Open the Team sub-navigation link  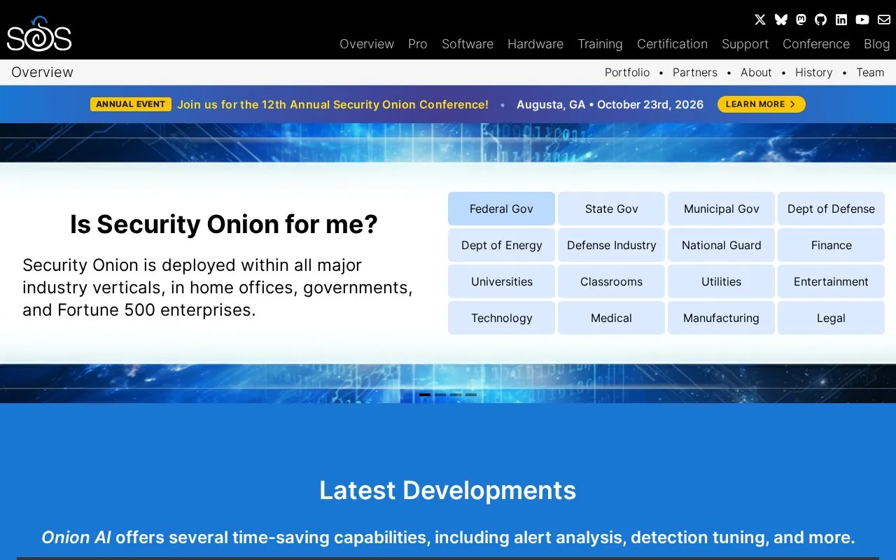[x=870, y=73]
